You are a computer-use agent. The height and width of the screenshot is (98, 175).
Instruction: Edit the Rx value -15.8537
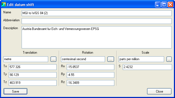pyautogui.click(x=91, y=67)
